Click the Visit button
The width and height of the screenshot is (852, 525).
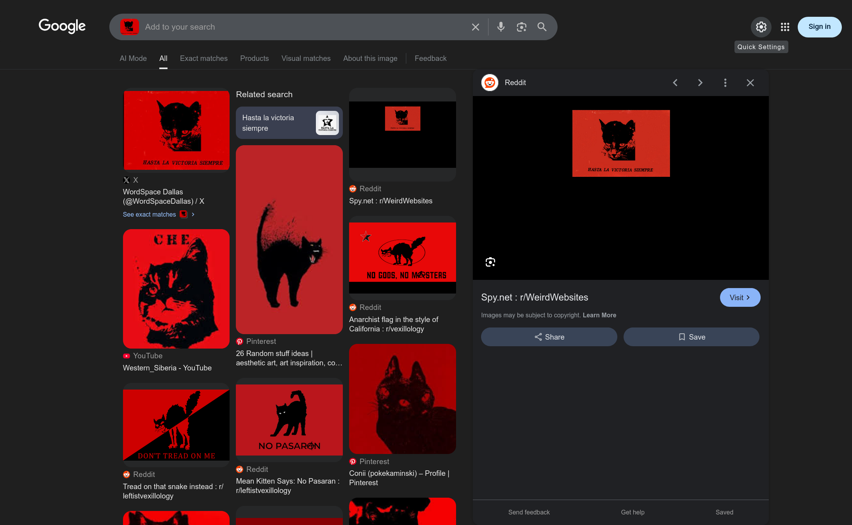coord(740,297)
